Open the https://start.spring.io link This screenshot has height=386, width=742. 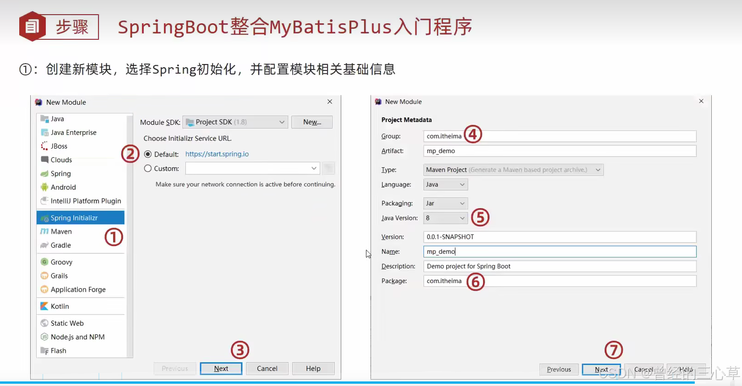tap(217, 154)
